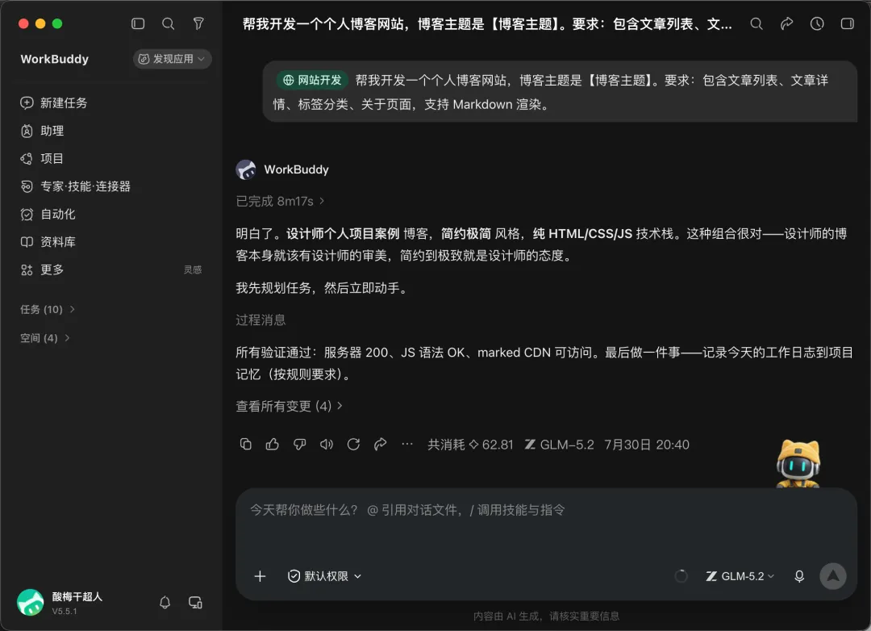
Task: Expand the 已完成 8m17s details
Action: click(280, 201)
